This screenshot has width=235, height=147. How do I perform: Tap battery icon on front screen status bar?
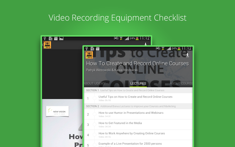(x=179, y=49)
